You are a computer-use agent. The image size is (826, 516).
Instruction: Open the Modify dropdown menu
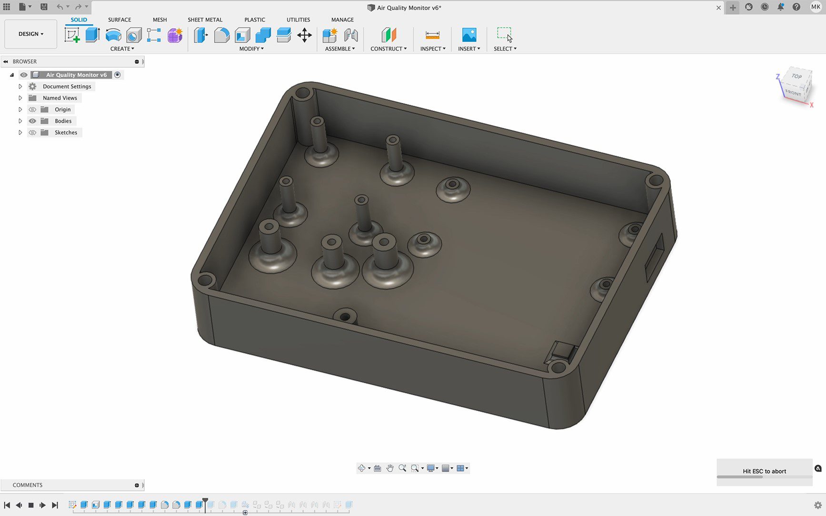(251, 49)
